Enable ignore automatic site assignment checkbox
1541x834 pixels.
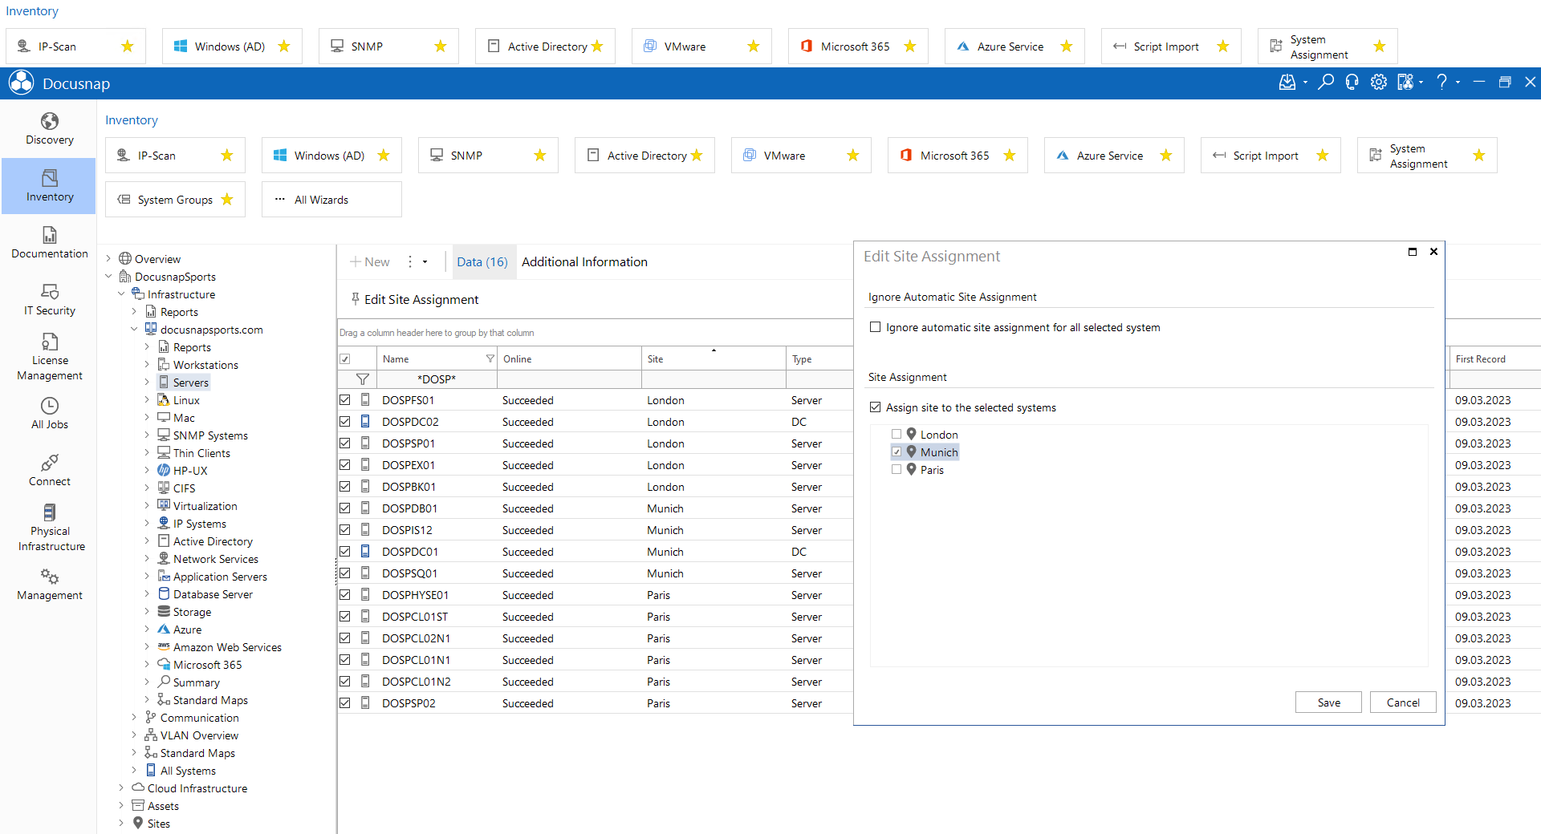point(876,327)
